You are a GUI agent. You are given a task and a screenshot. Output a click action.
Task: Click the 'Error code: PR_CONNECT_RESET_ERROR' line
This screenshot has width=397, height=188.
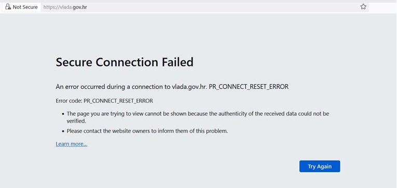pos(104,101)
